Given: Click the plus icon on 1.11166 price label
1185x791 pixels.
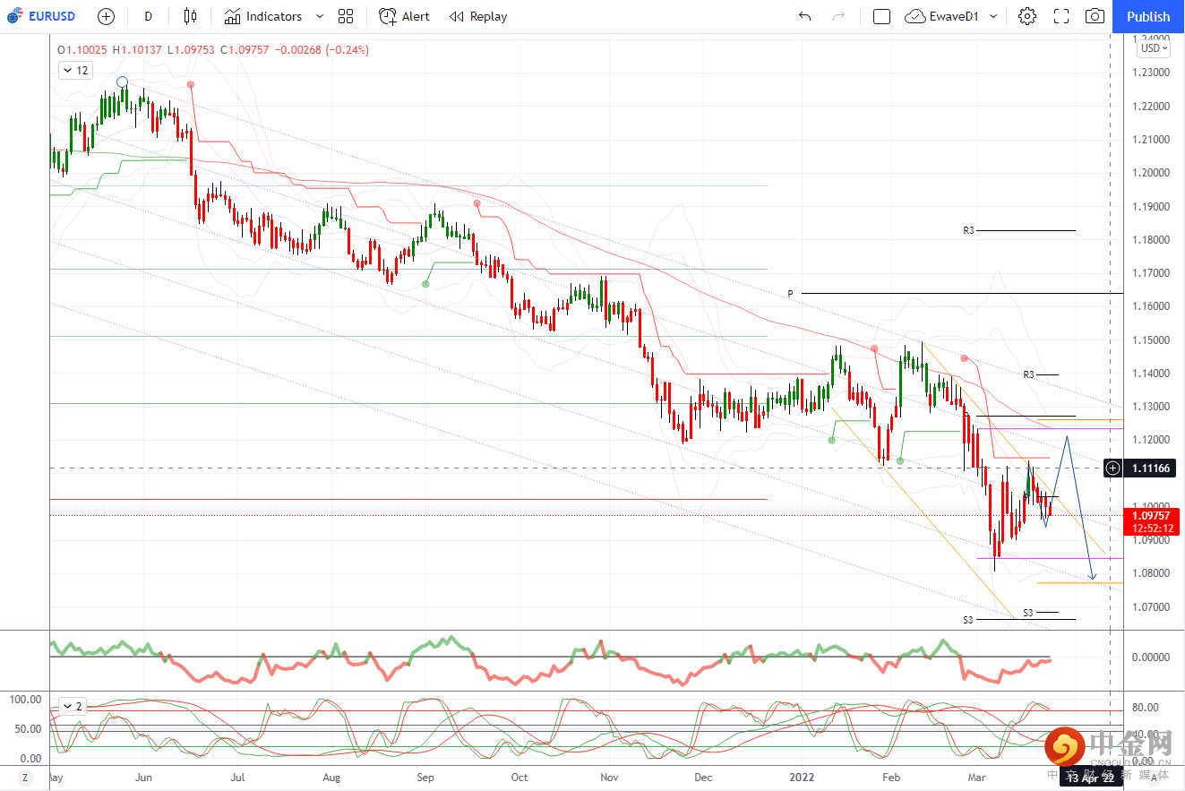Looking at the screenshot, I should [1112, 468].
